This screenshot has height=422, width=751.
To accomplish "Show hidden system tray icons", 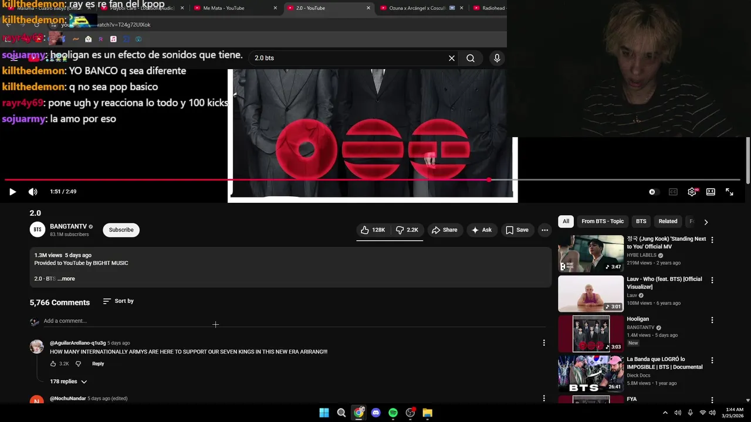I will click(665, 413).
